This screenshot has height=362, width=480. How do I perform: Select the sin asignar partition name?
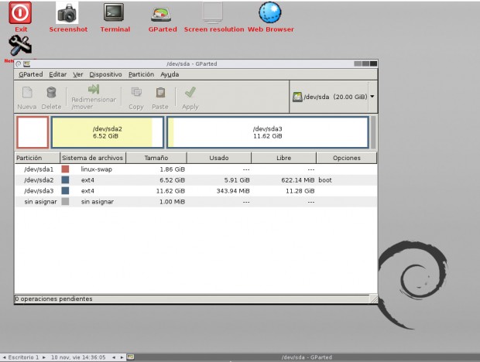(40, 202)
